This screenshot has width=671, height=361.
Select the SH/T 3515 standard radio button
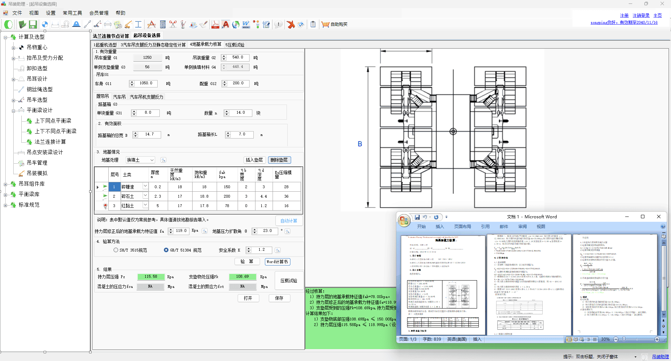click(x=116, y=250)
